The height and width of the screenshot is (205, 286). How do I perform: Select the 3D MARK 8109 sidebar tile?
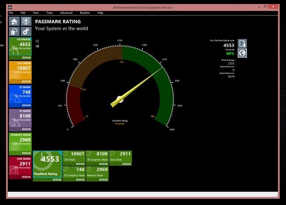point(20,118)
